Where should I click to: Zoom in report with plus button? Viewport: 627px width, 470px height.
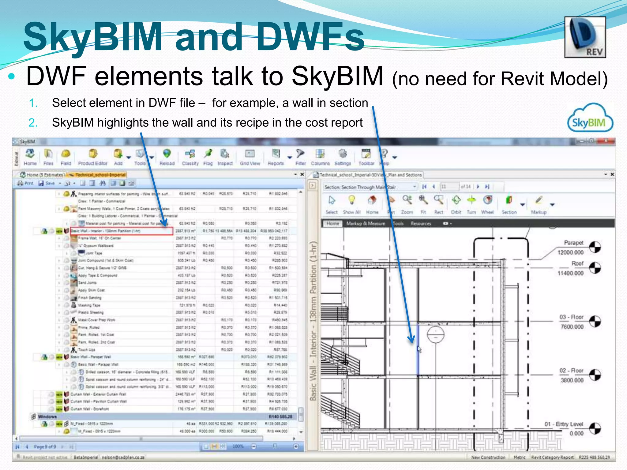point(296,446)
